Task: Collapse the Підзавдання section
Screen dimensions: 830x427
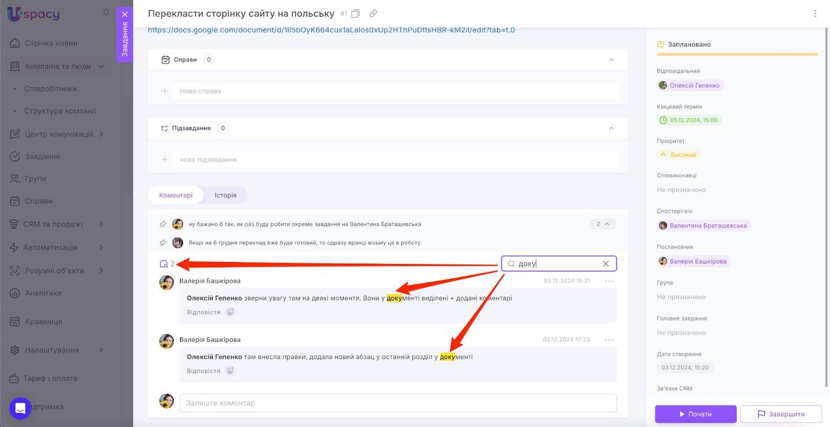Action: pos(611,128)
